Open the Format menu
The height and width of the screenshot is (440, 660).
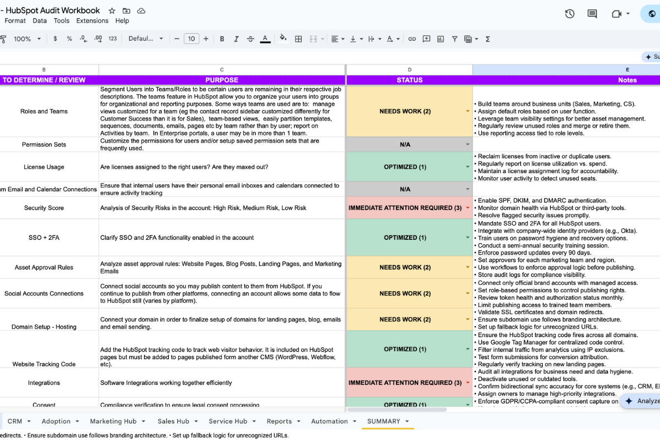[x=15, y=21]
